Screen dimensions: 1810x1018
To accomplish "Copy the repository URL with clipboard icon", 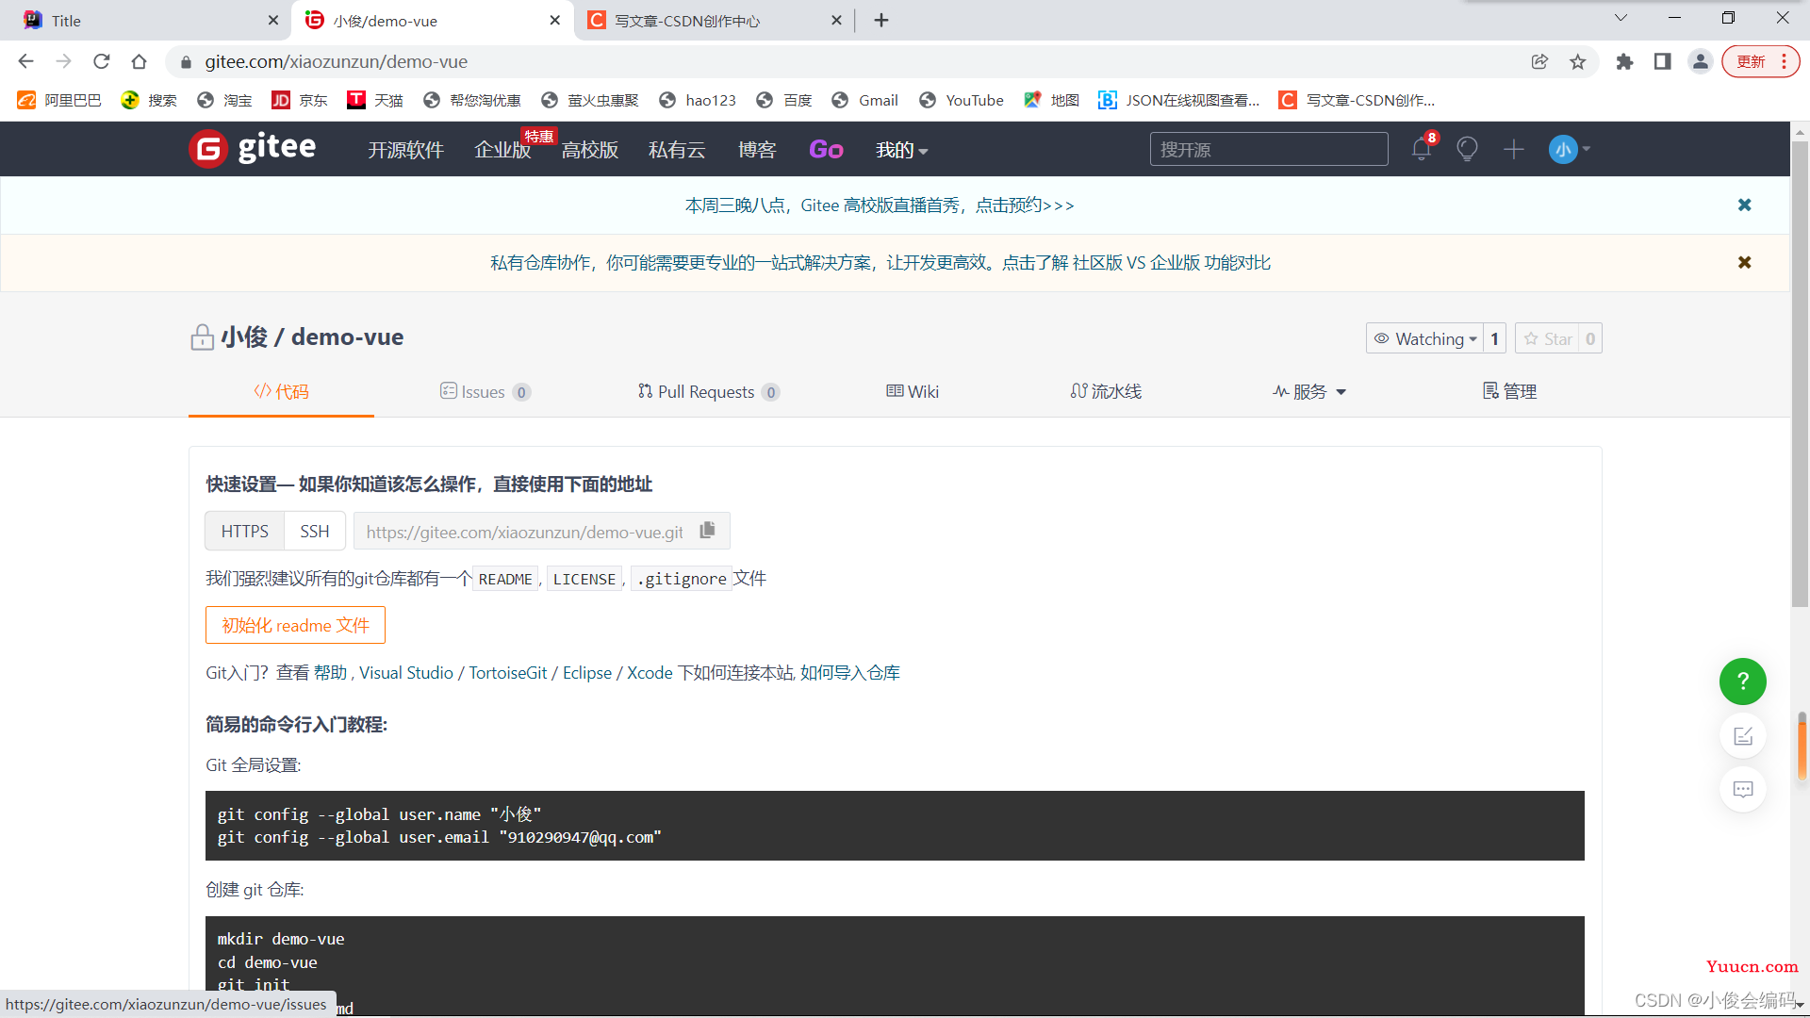I will click(x=707, y=531).
